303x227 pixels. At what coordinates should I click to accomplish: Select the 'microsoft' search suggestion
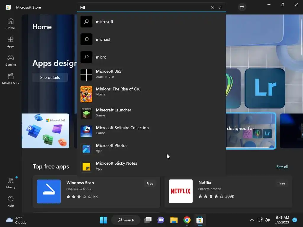coord(151,22)
